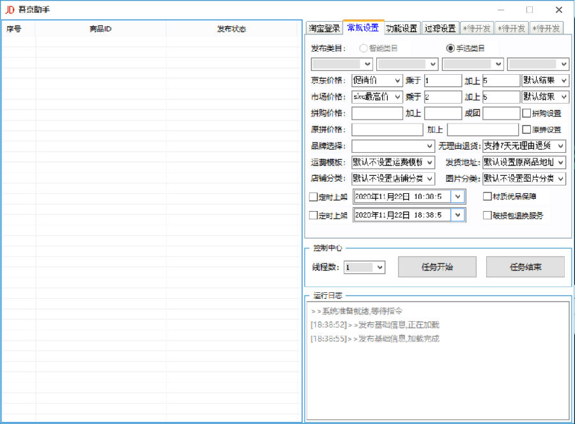Open the 过滤设置 tab
Screen dimensions: 575x424
(440, 28)
